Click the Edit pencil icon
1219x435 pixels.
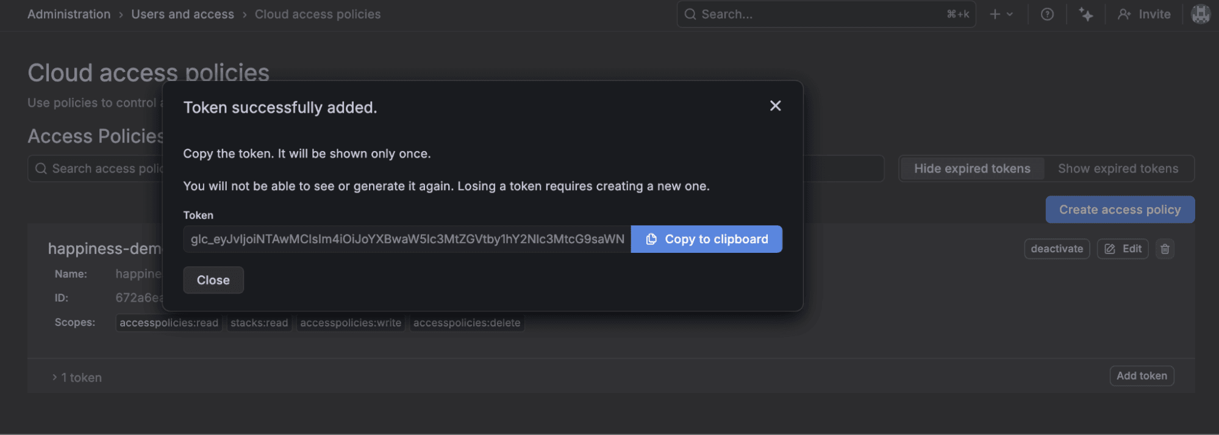click(1110, 249)
